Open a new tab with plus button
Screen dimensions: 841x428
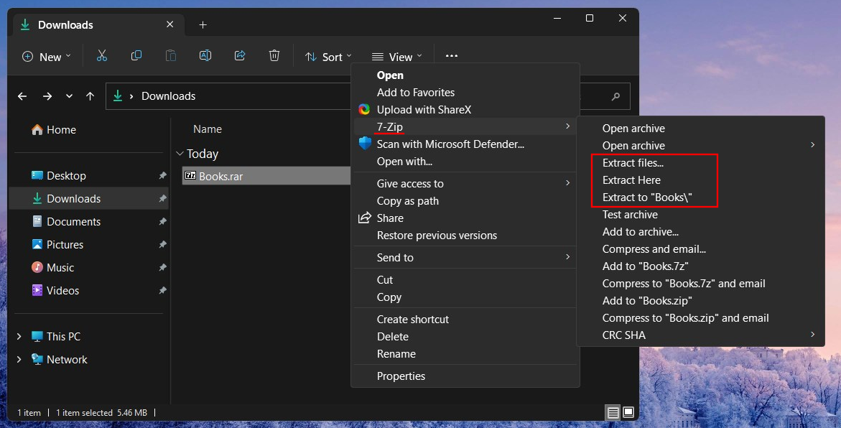203,25
